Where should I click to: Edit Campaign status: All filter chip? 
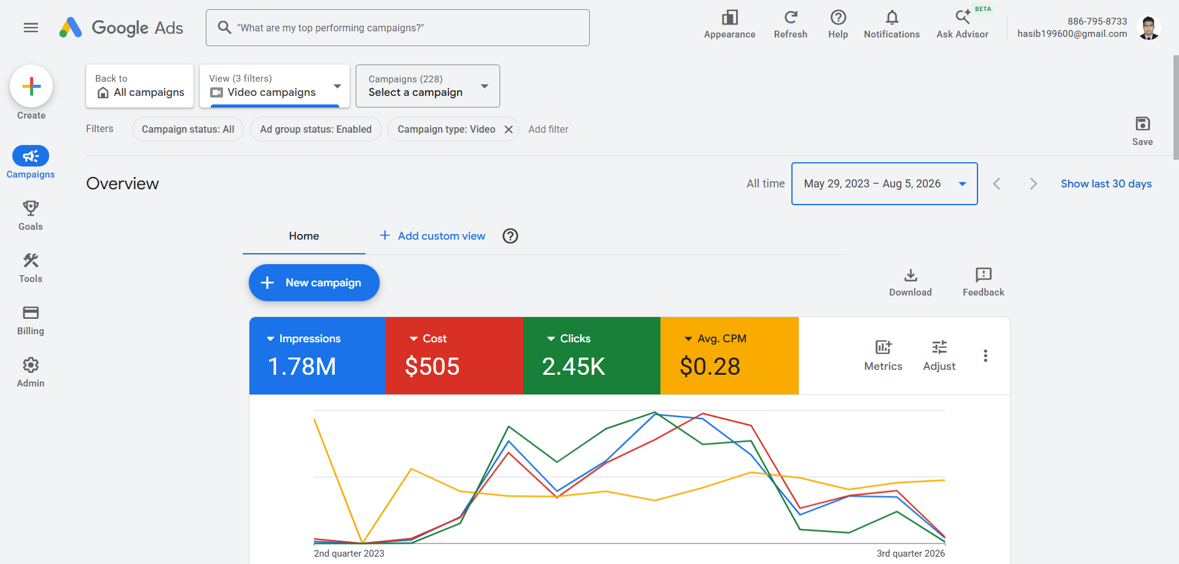188,130
